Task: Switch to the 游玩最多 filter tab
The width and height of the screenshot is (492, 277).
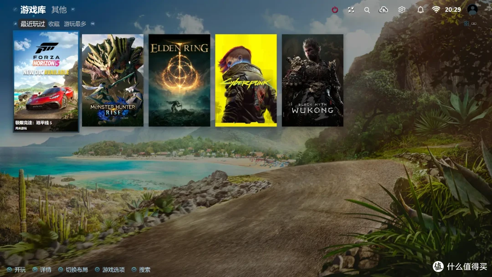Action: point(75,24)
